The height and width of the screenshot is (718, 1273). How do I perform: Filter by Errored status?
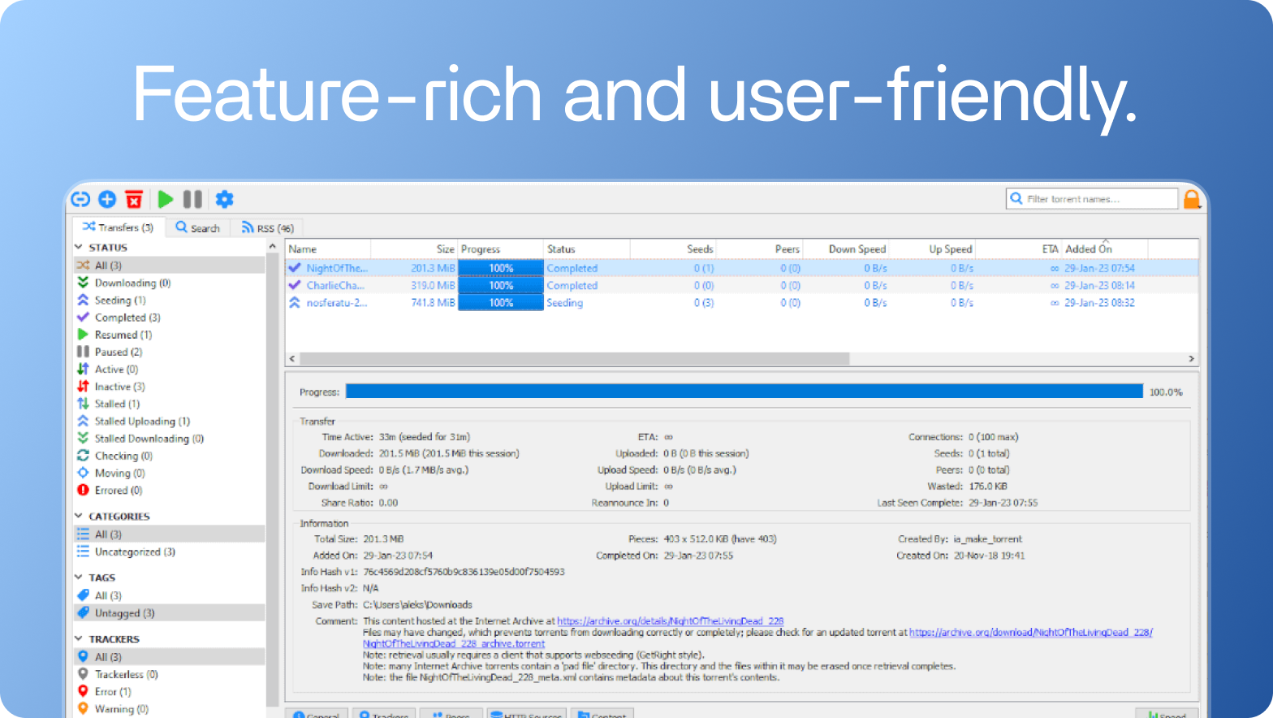click(118, 491)
